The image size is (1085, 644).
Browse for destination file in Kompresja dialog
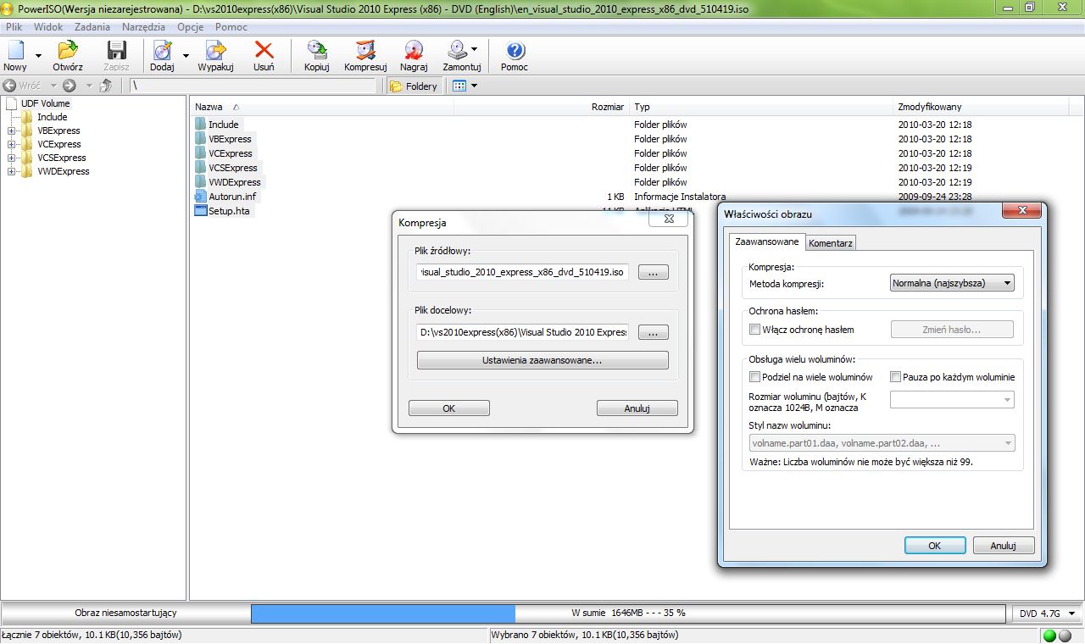[653, 332]
